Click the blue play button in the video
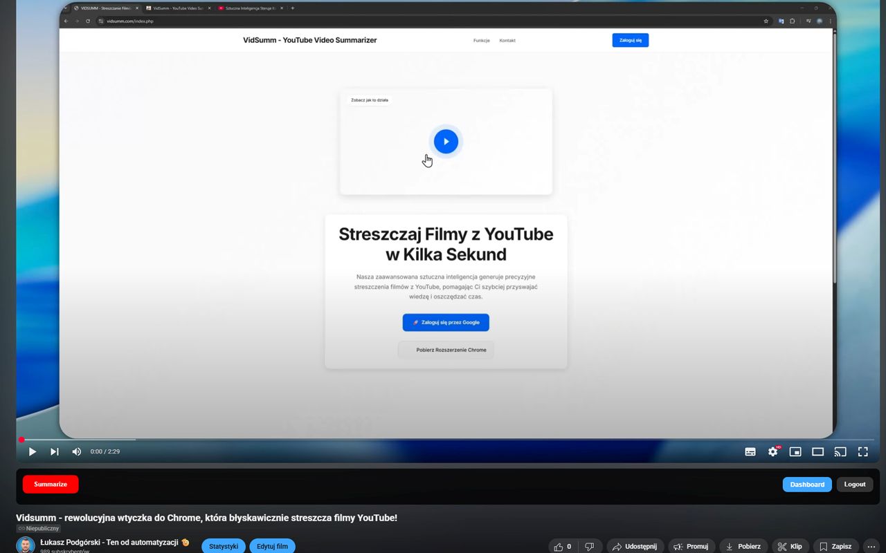 coord(446,141)
